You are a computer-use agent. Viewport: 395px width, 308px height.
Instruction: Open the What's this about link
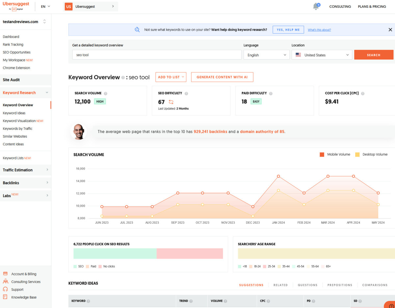[319, 30]
